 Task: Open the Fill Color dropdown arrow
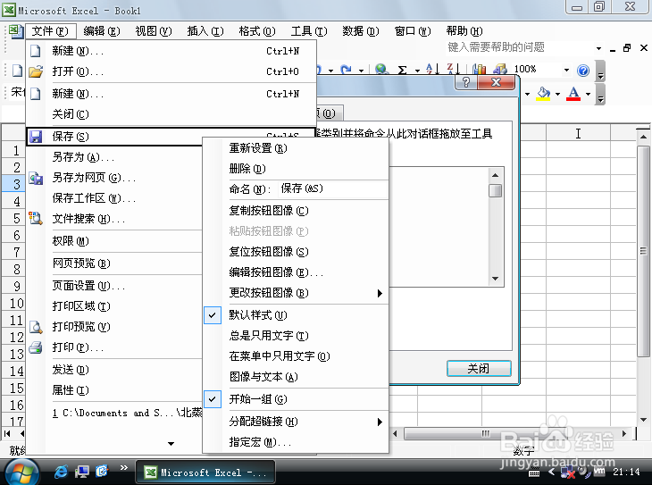coord(557,94)
